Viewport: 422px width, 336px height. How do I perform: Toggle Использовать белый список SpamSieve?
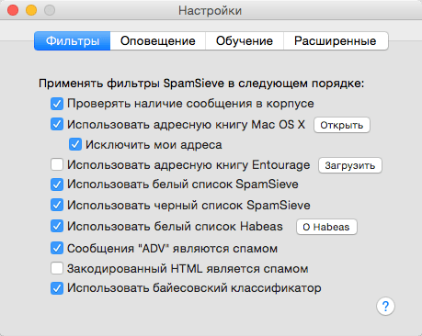(x=57, y=185)
